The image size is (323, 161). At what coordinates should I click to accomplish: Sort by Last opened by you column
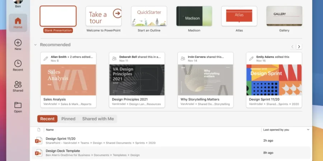[276, 130]
